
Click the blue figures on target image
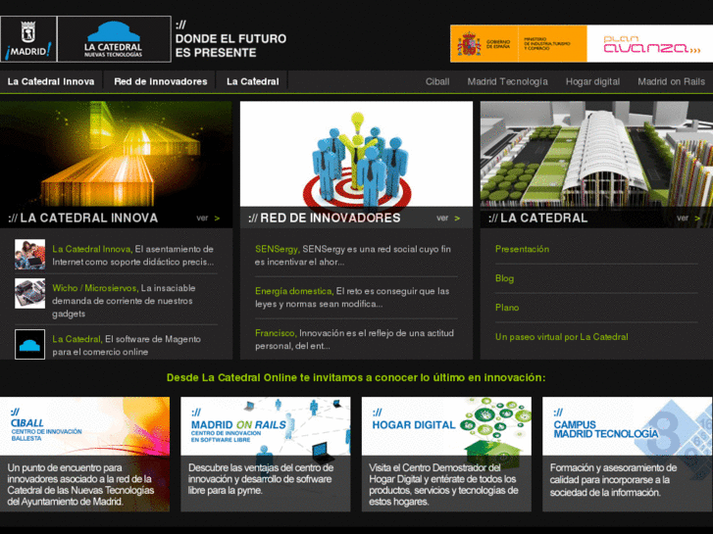tap(356, 155)
